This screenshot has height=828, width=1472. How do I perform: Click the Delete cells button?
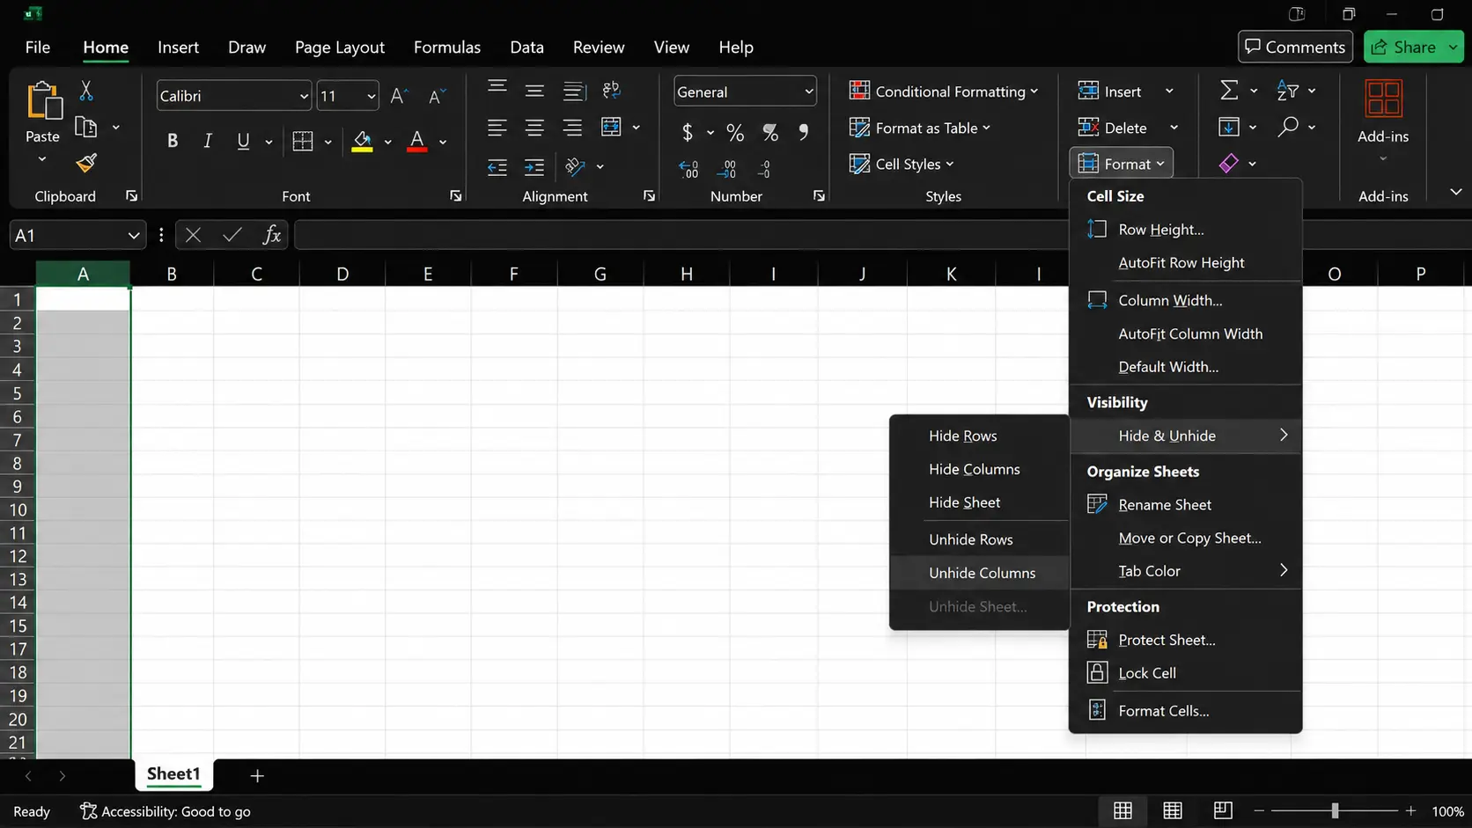[1113, 128]
